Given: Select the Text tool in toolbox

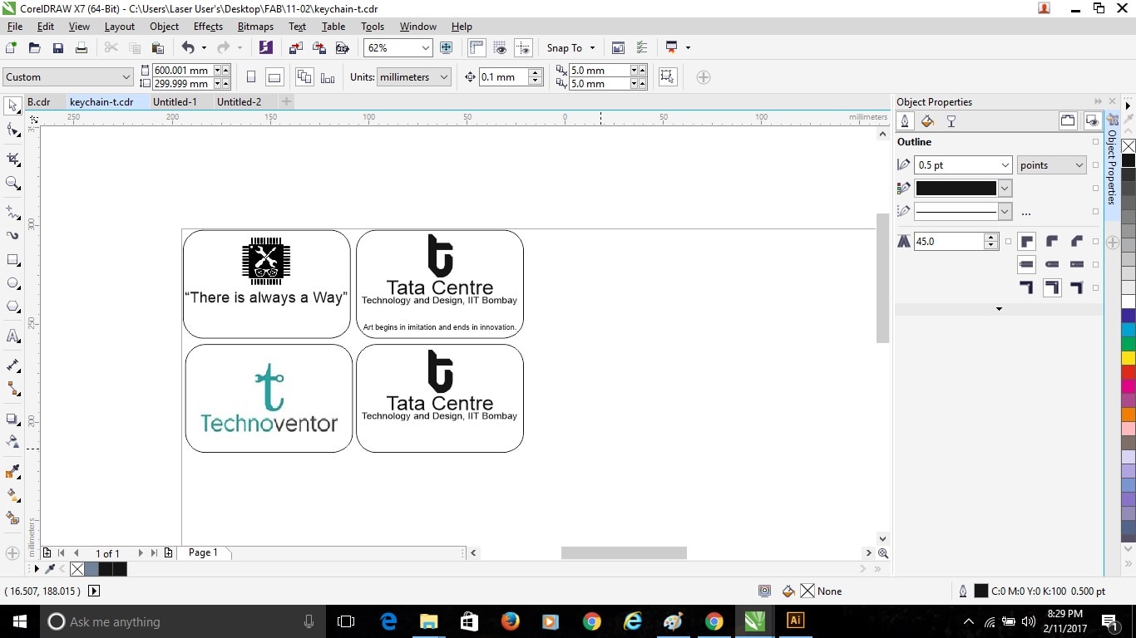Looking at the screenshot, I should pyautogui.click(x=12, y=336).
